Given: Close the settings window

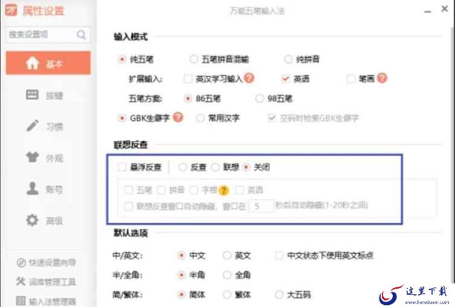Looking at the screenshot, I should click(444, 9).
